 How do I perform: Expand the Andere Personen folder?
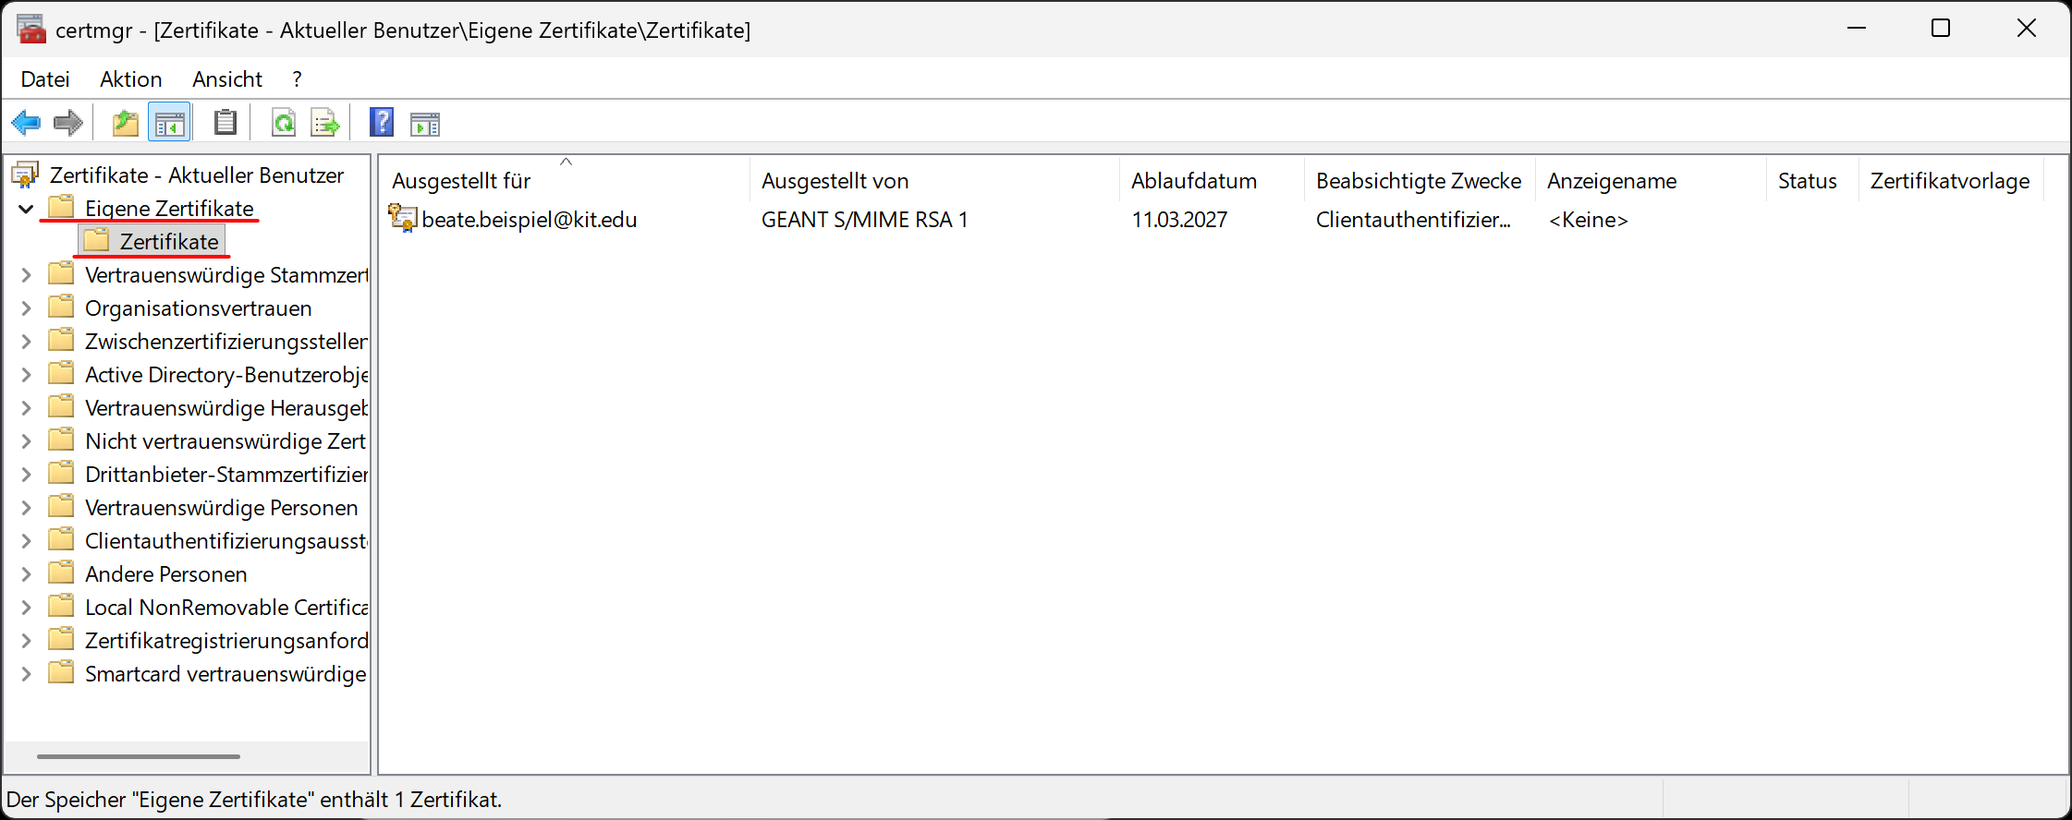point(26,574)
